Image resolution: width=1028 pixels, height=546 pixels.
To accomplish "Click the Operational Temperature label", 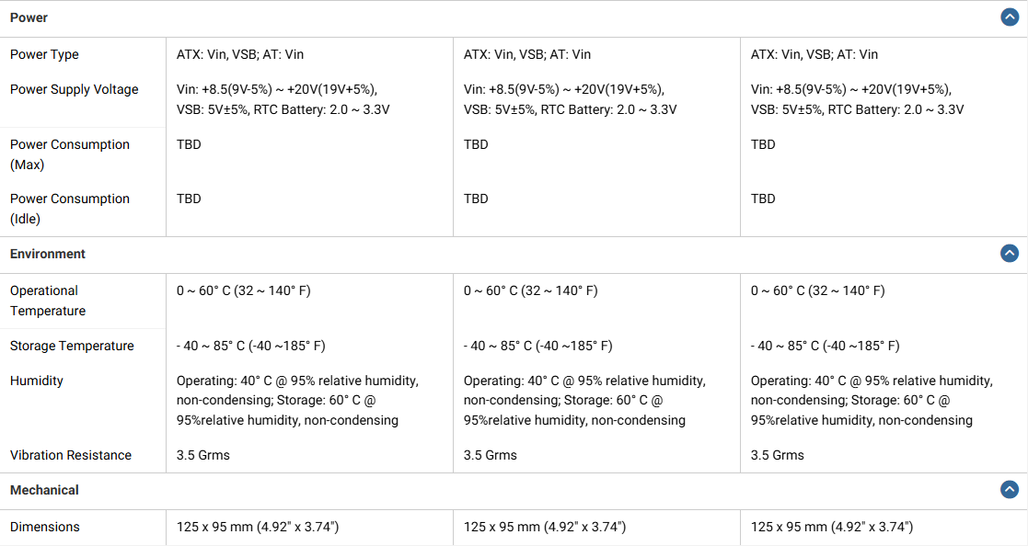I will coord(48,301).
